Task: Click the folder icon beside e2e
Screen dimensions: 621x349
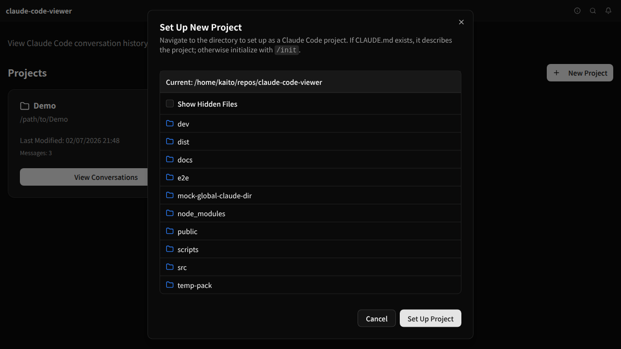Action: pos(170,177)
